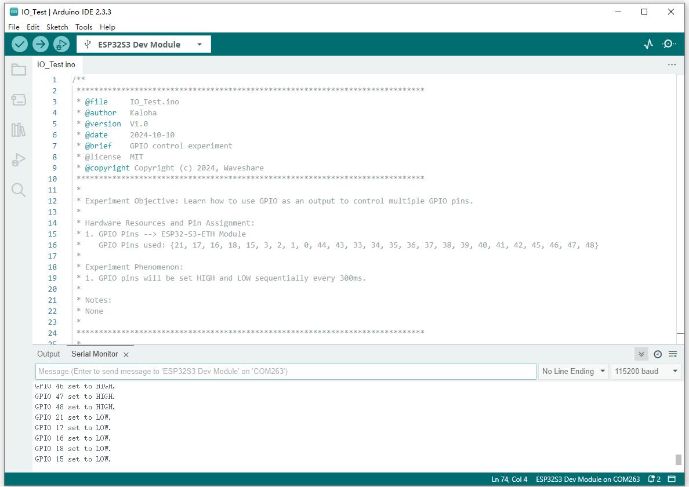This screenshot has height=487, width=689.
Task: Toggle autoscroll in the Serial Monitor
Action: [x=641, y=354]
